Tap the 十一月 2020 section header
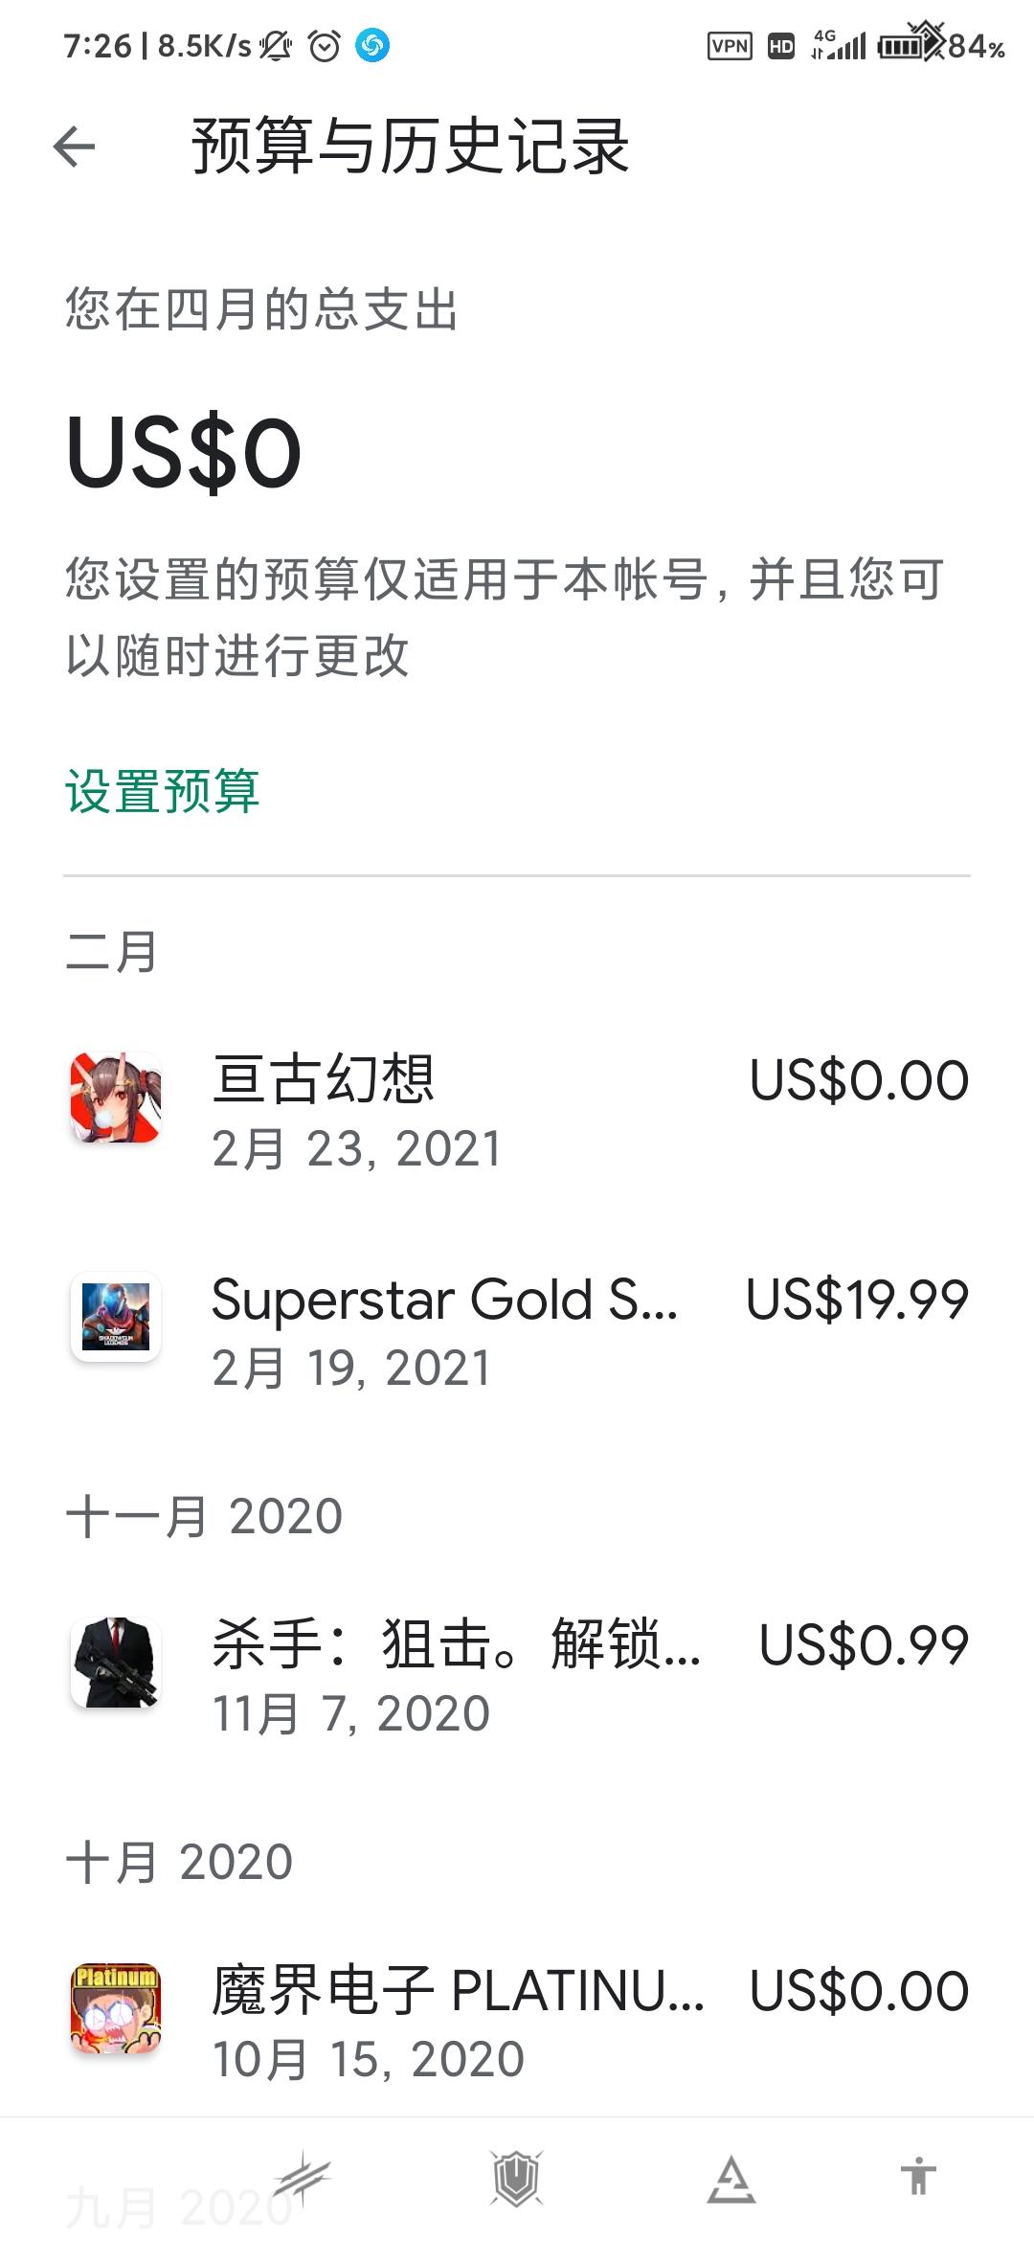 204,1516
